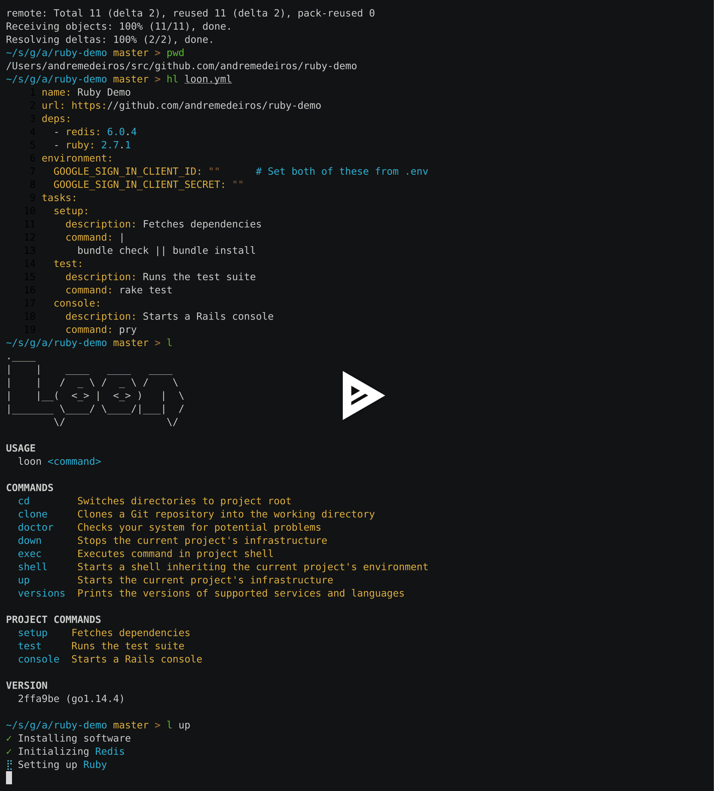Screen dimensions: 714x791
Task: Select the console project command
Action: (38, 659)
